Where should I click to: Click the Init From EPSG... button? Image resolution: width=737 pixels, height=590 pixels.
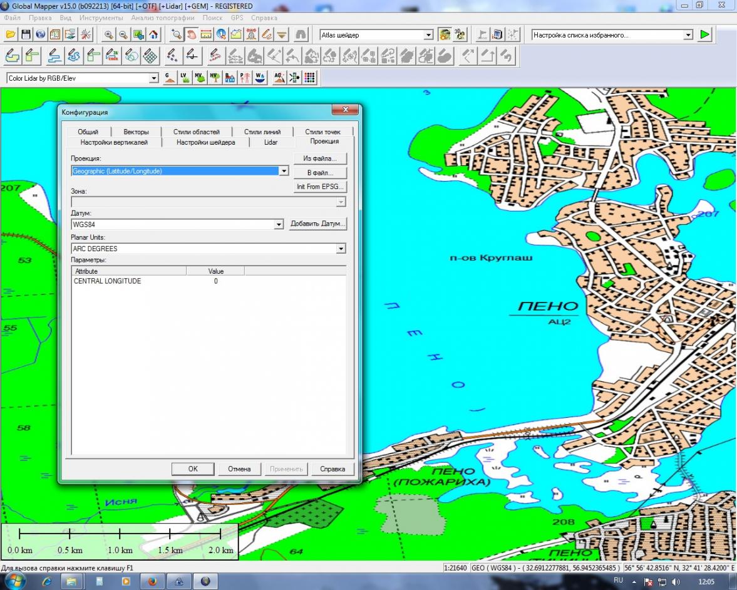(320, 187)
